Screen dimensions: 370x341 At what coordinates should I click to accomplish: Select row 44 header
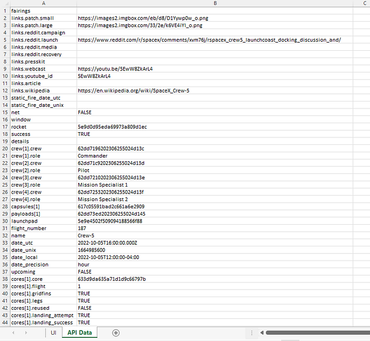[x=5, y=322]
